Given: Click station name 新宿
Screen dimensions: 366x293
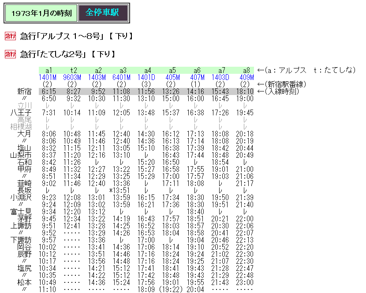Looking at the screenshot, I should coord(24,91).
